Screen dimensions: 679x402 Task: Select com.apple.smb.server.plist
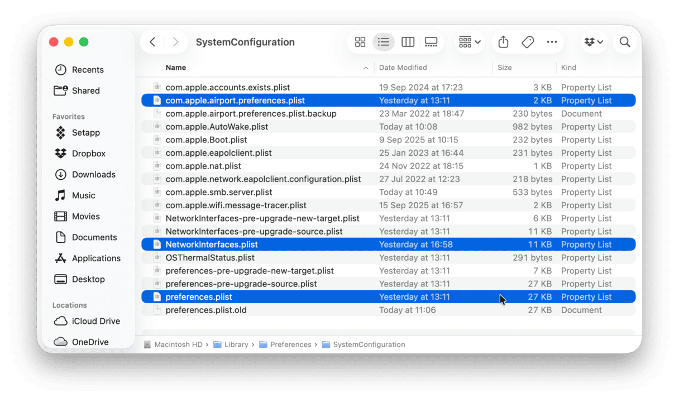(x=388, y=192)
